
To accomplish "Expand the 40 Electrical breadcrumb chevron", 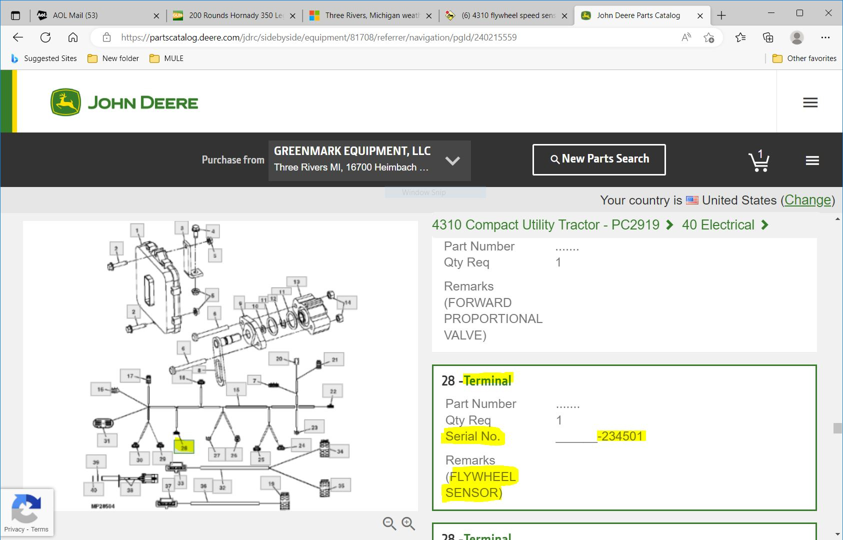I will (x=764, y=225).
